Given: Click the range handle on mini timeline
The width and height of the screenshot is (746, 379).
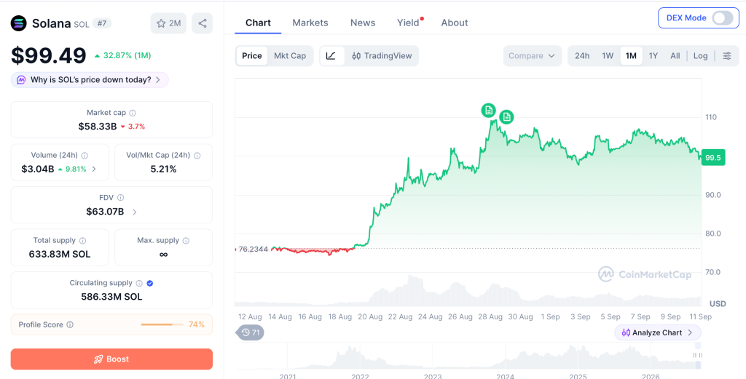Looking at the screenshot, I should coord(697,355).
